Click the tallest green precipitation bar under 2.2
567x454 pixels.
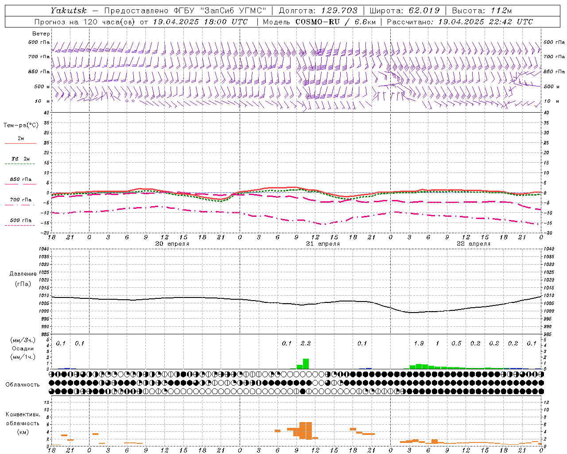[306, 364]
